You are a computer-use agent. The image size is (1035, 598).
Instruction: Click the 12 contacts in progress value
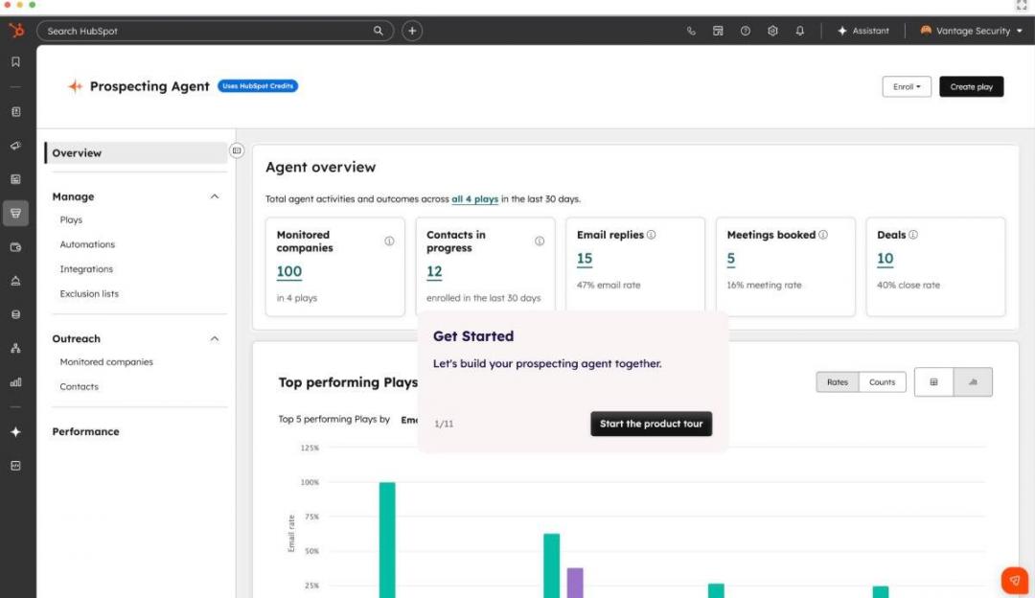pos(434,271)
